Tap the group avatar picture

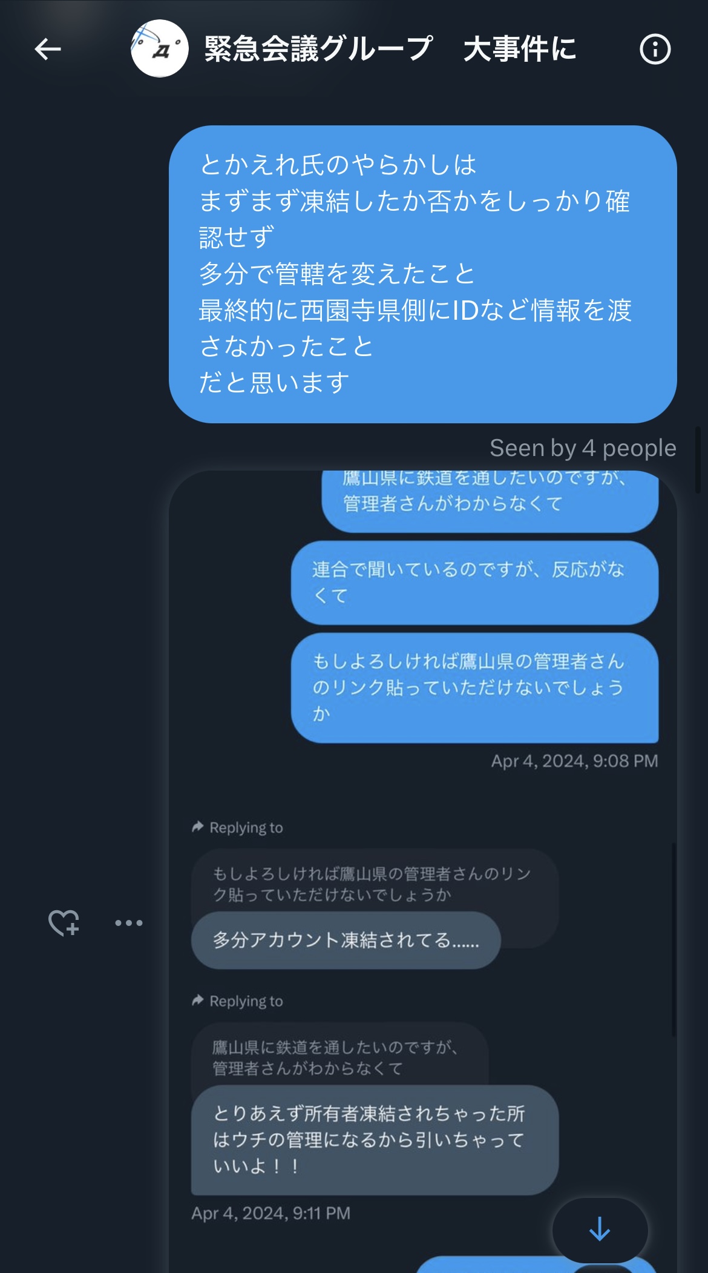(160, 48)
